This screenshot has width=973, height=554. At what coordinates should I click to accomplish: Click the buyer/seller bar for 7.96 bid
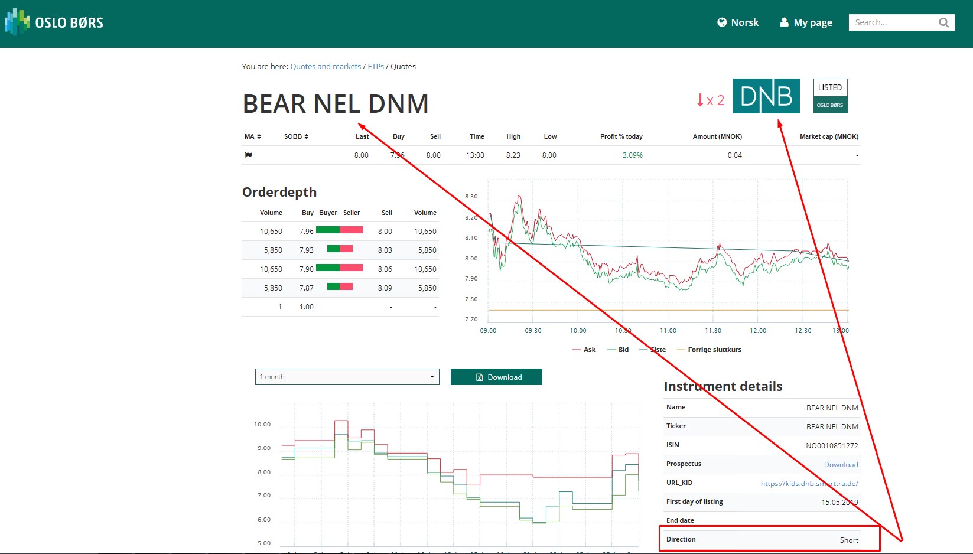tap(339, 230)
